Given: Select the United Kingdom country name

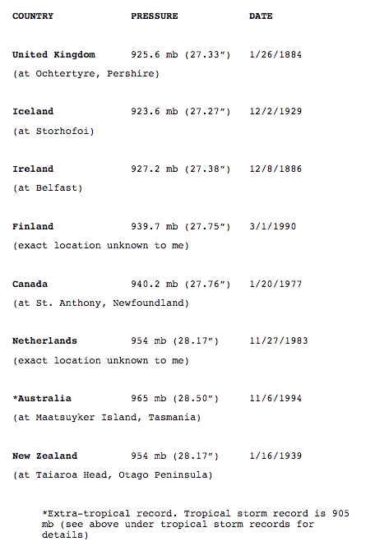Looking at the screenshot, I should tap(54, 54).
